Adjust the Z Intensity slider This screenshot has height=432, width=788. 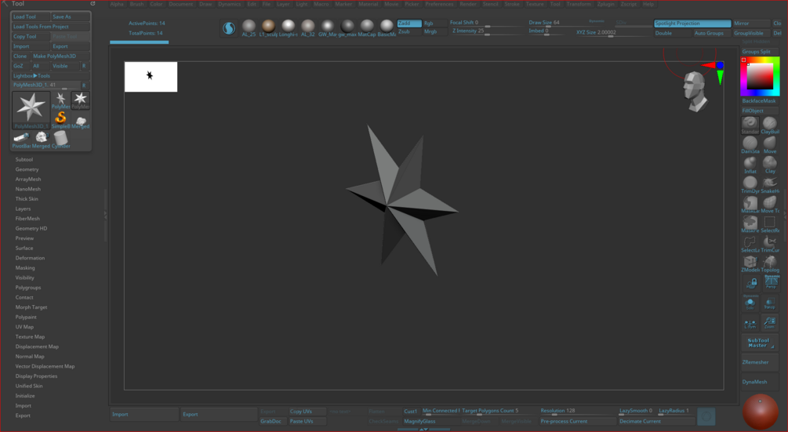coord(486,31)
